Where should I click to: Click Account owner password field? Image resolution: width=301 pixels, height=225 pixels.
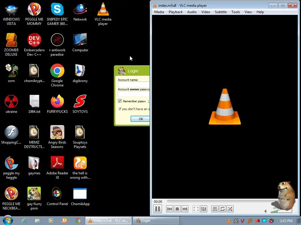click(x=134, y=94)
